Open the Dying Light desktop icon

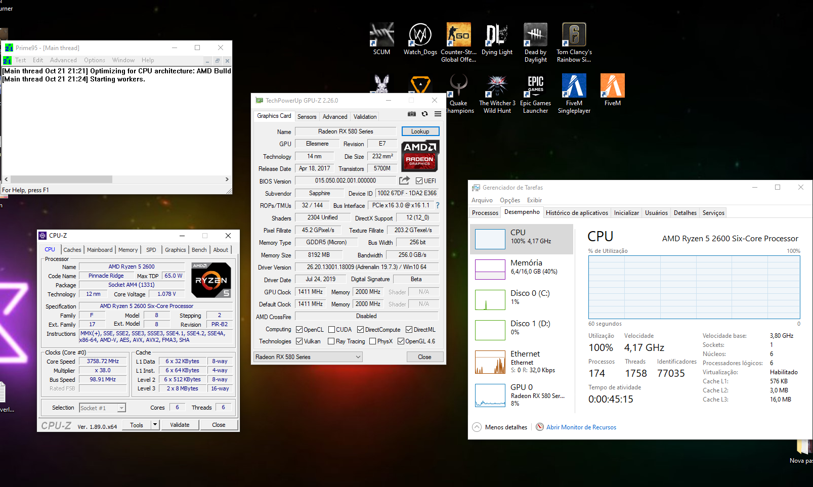497,39
